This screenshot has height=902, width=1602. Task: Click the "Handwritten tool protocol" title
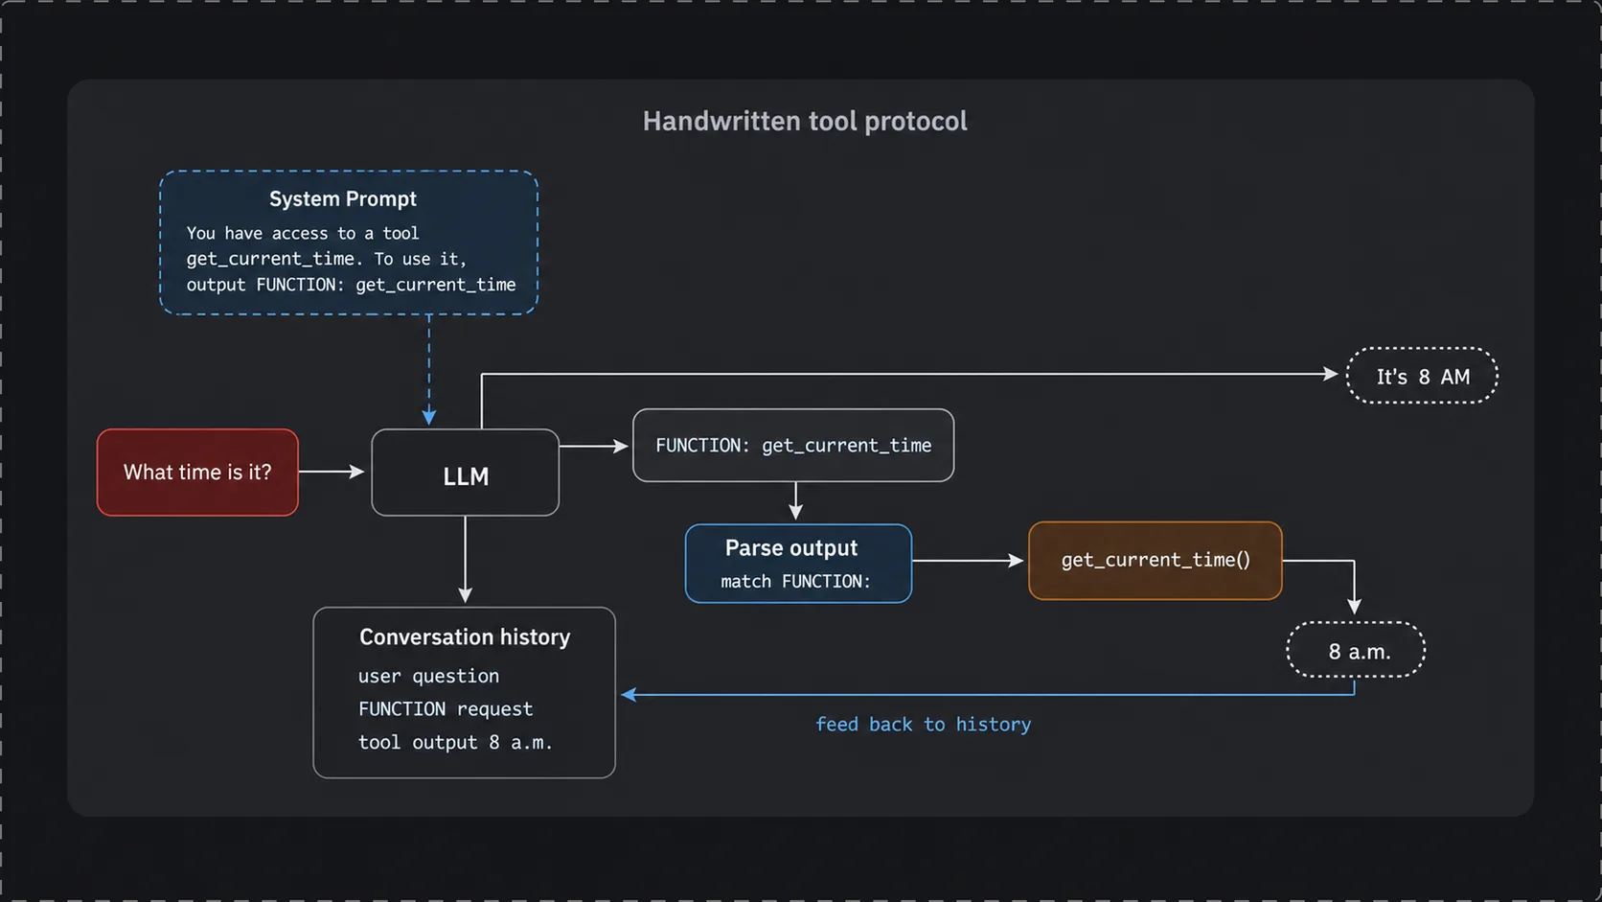pos(805,121)
